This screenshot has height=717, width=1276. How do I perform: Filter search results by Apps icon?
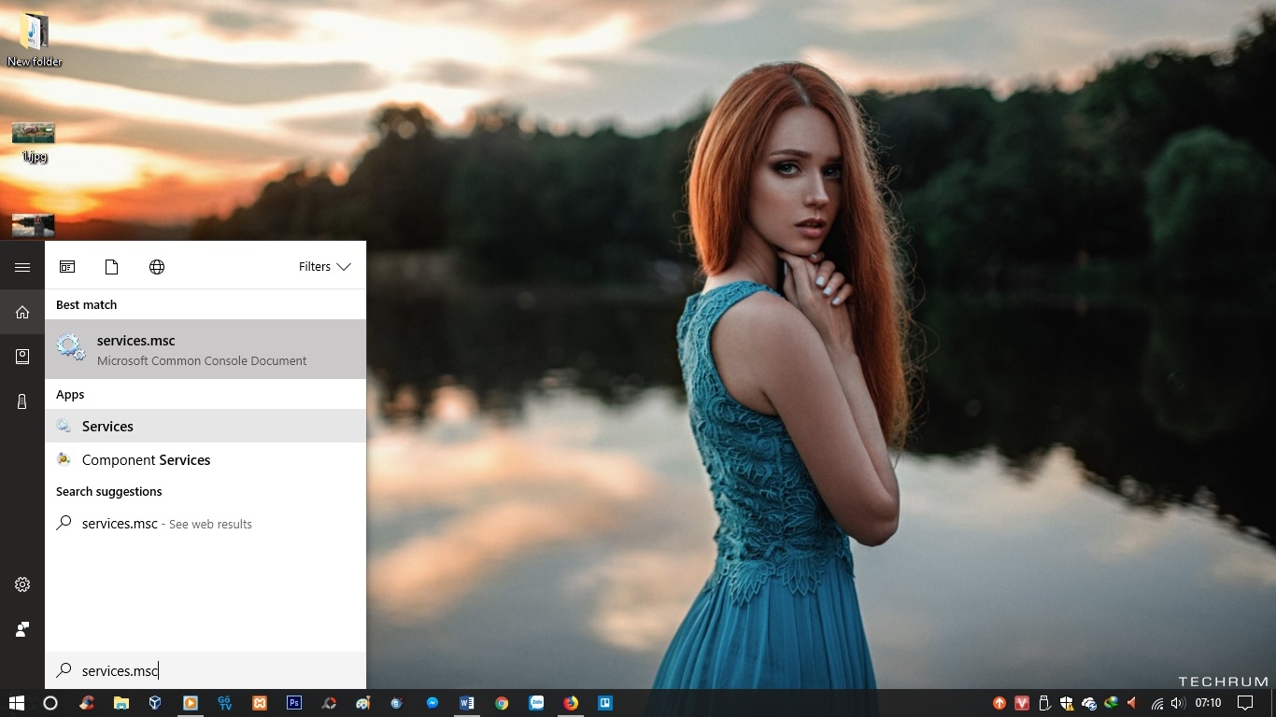(x=67, y=267)
